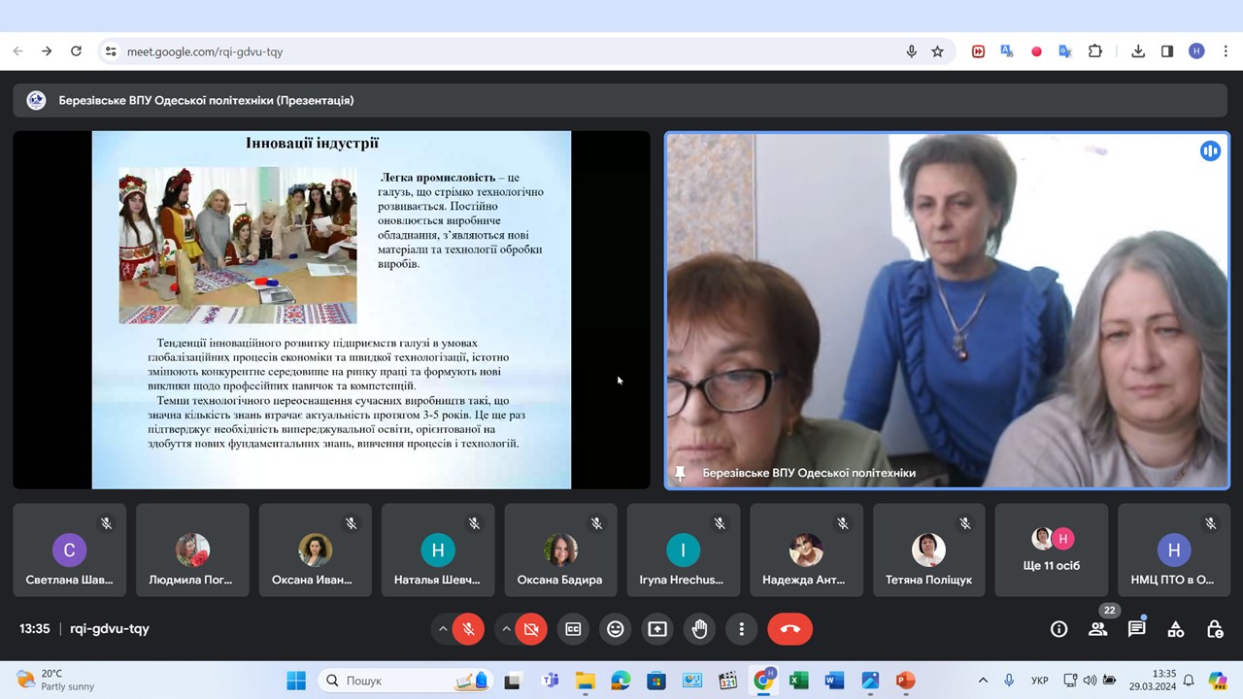Unmute the microphone in the call bar
Screen dimensions: 1243x699
click(x=468, y=629)
